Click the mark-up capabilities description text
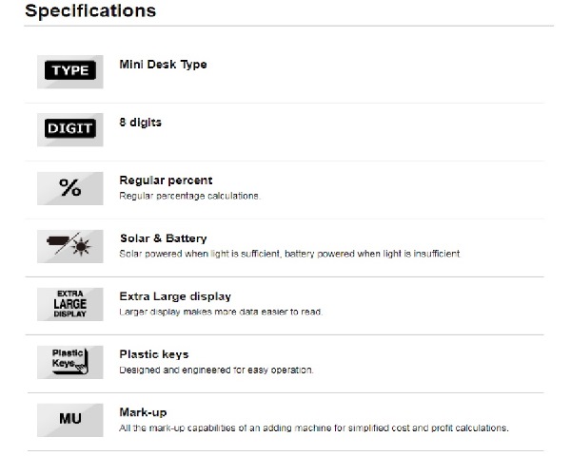The width and height of the screenshot is (571, 456). 314,428
